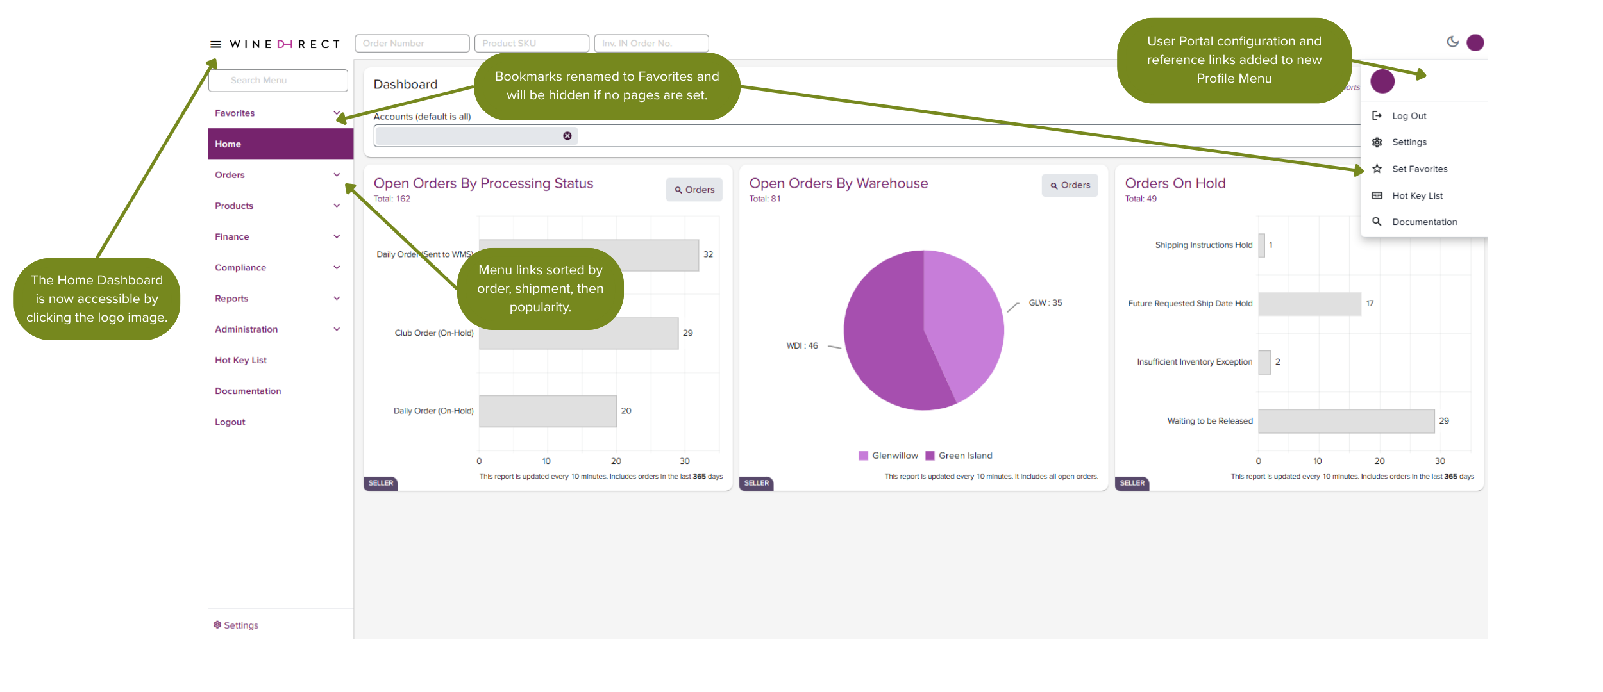Clear the Accounts filter with x icon

[567, 136]
